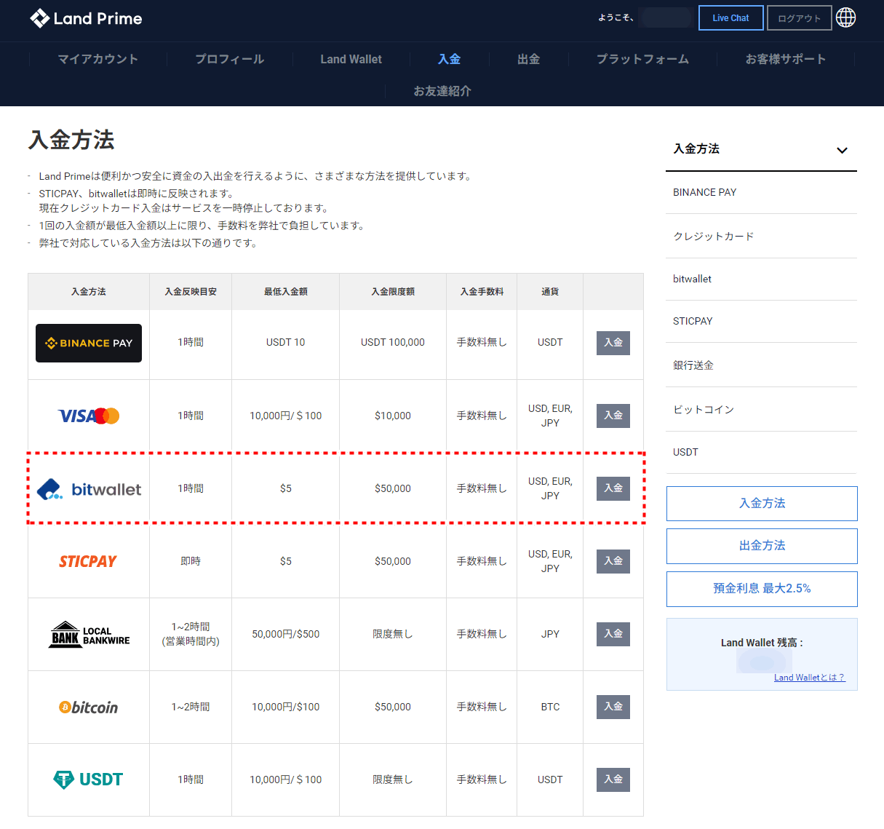Click the 入金方法 page heading
Screen dimensions: 884x829
[x=71, y=140]
